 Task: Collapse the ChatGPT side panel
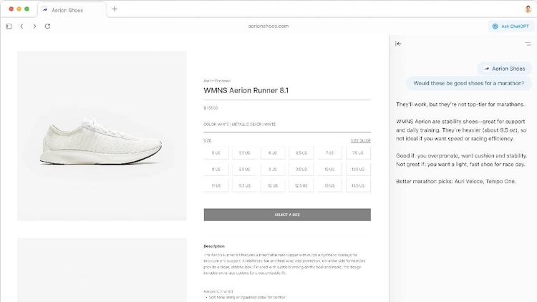click(399, 44)
